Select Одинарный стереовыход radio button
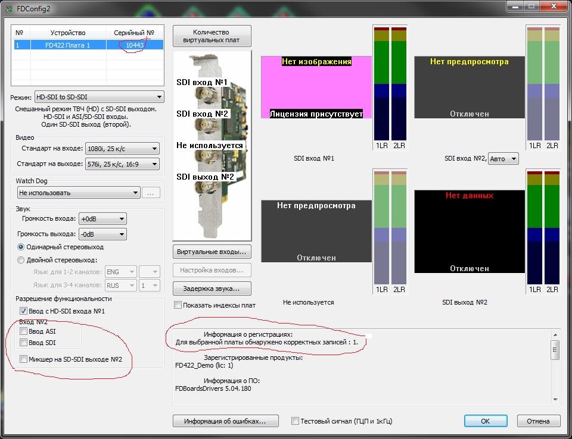The height and width of the screenshot is (439, 572). [x=21, y=247]
